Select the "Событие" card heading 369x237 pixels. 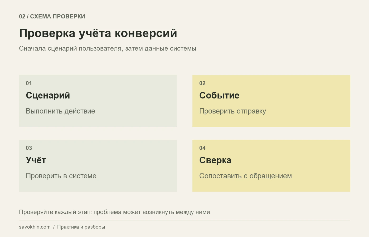pyautogui.click(x=219, y=95)
